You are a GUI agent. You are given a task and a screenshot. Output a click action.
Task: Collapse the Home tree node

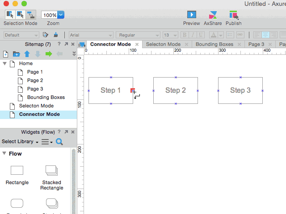point(5,63)
